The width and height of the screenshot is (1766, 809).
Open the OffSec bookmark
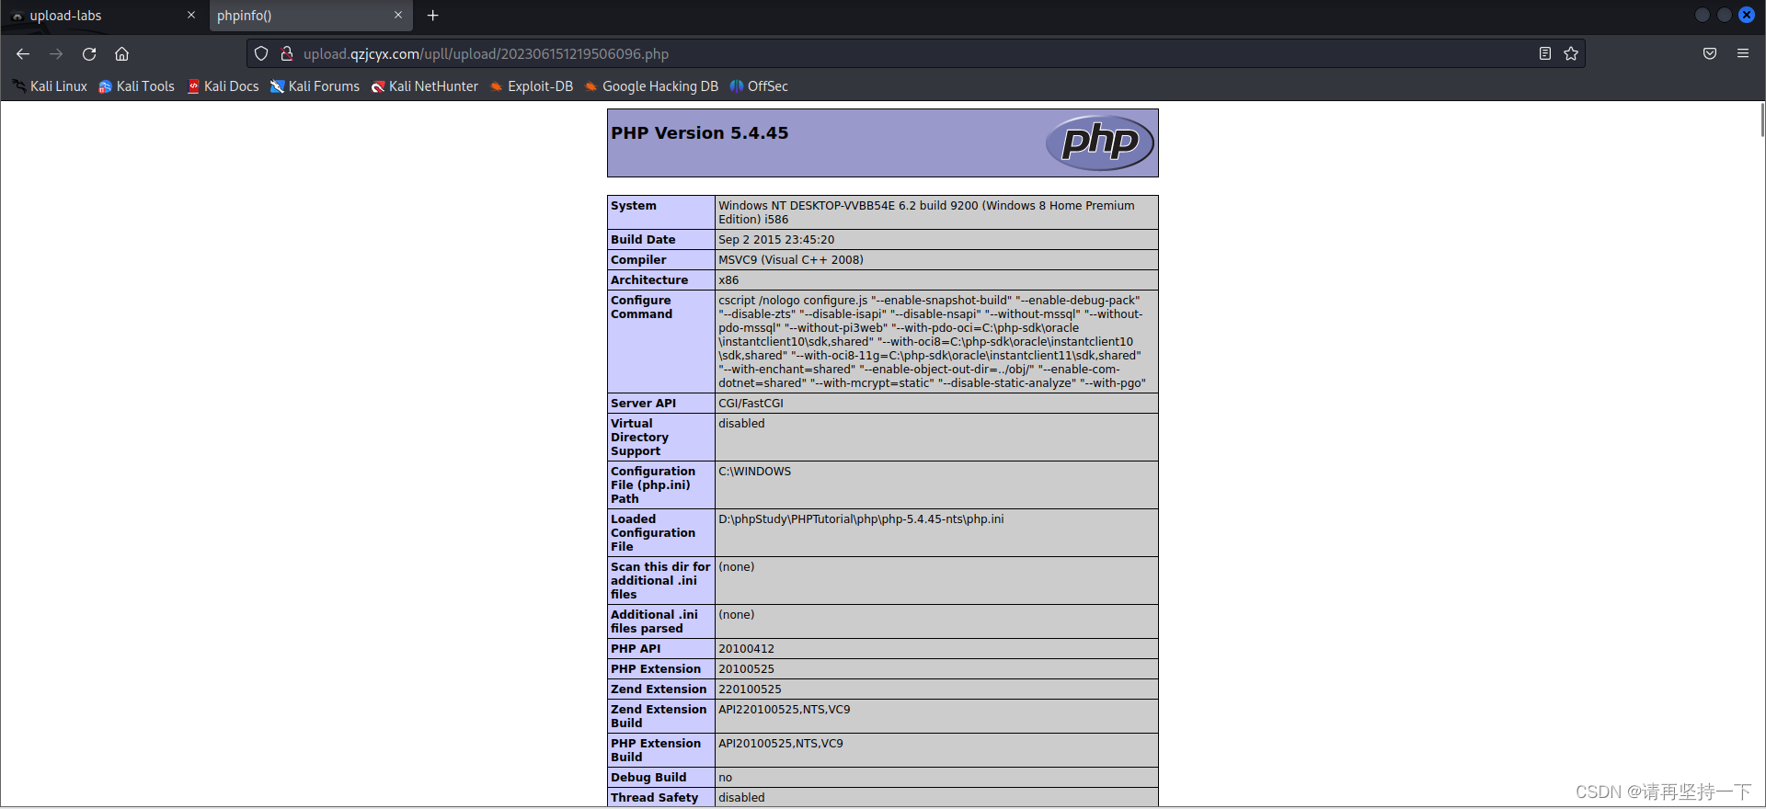click(x=759, y=86)
